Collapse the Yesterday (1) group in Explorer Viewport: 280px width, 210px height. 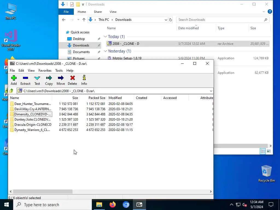pos(105,51)
